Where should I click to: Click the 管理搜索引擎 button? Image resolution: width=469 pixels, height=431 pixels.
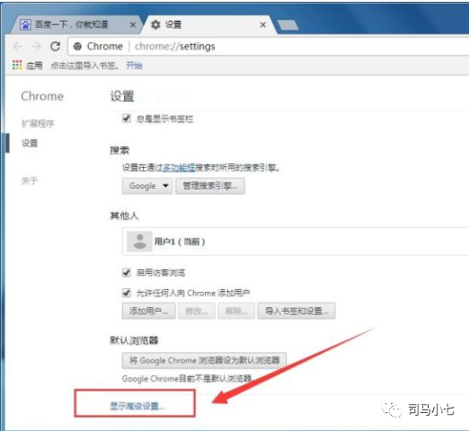[x=210, y=186]
